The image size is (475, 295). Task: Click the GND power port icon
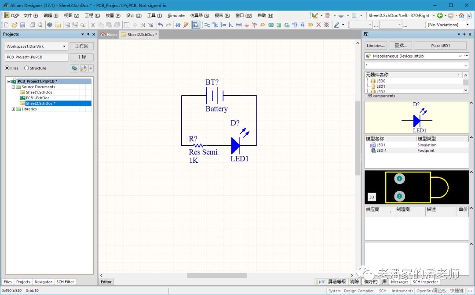pyautogui.click(x=247, y=25)
